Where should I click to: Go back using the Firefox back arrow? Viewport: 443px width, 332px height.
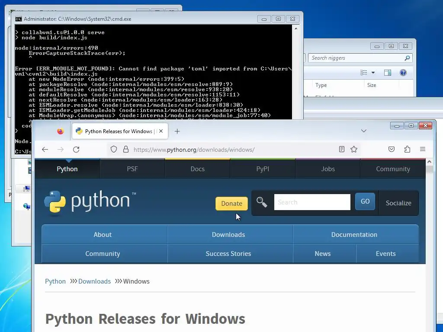coord(45,149)
